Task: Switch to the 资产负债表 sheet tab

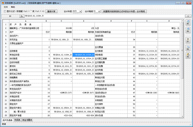Action: (8, 120)
